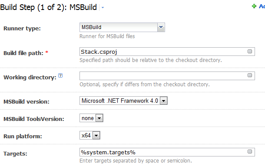Viewport: 265px width, 166px height.
Task: Click the Build Step (1 of 2): MSBuild heading
Action: tap(49, 8)
